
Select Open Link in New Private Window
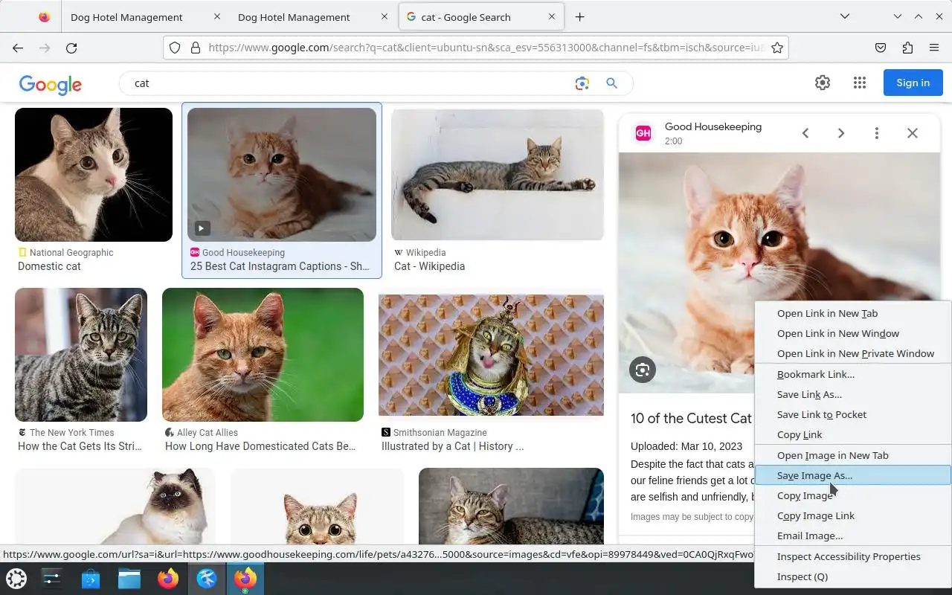point(853,353)
